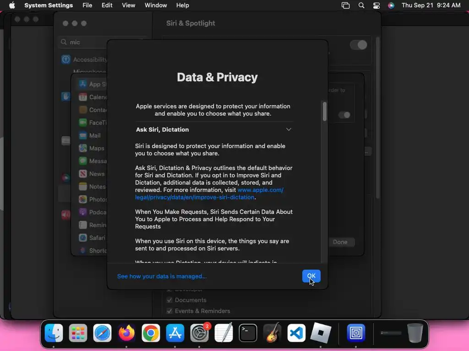The height and width of the screenshot is (351, 469).
Task: Click the Mail icon in the app list
Action: (x=82, y=135)
